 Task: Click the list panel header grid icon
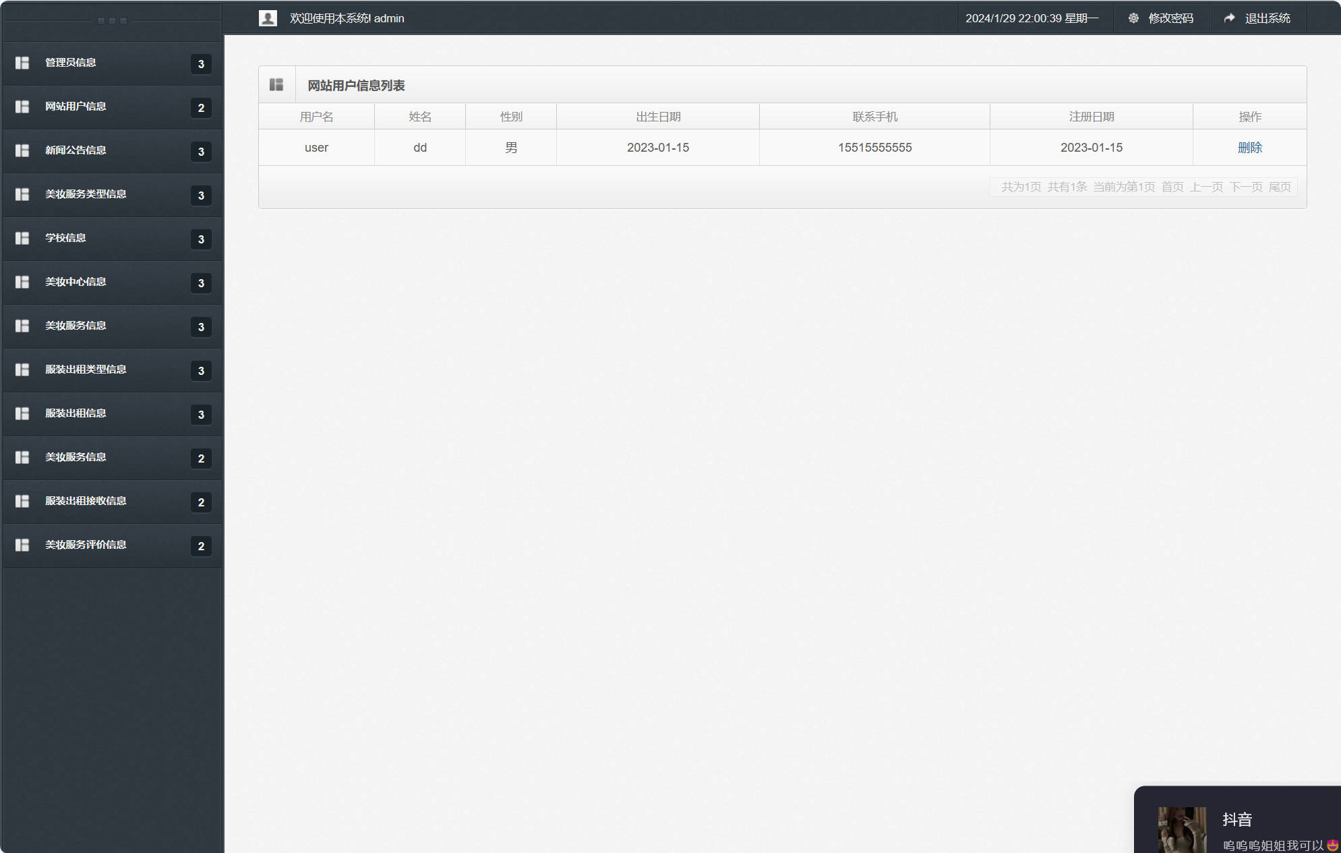coord(276,85)
